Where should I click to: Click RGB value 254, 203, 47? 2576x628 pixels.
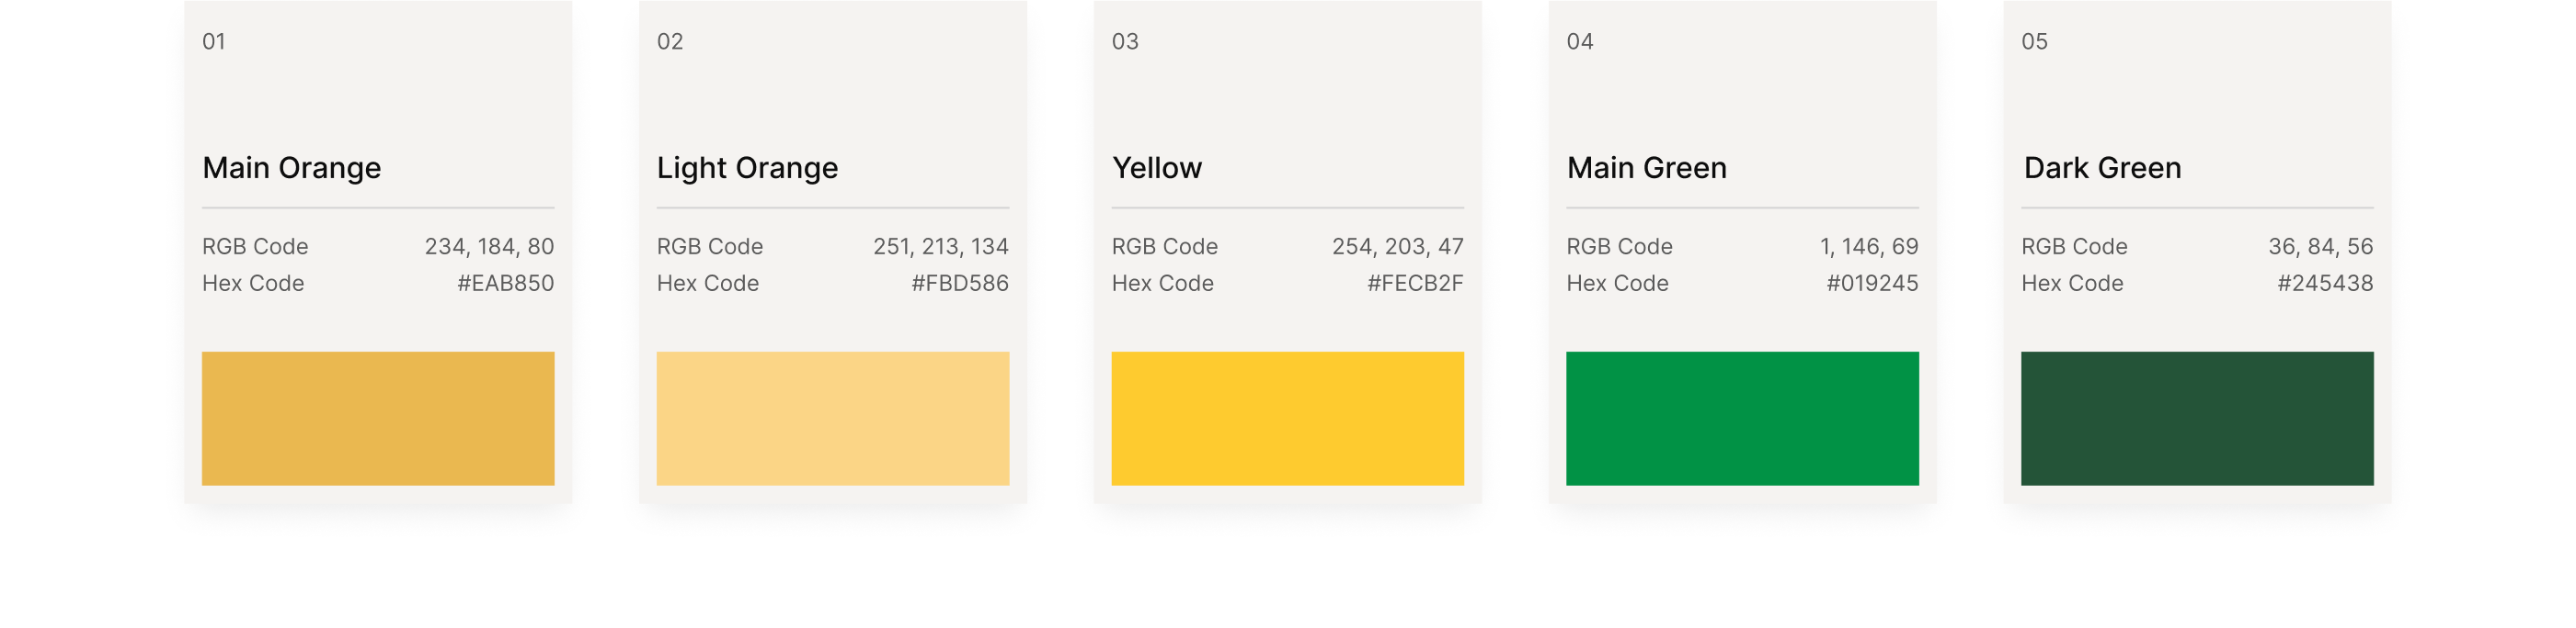click(1397, 247)
